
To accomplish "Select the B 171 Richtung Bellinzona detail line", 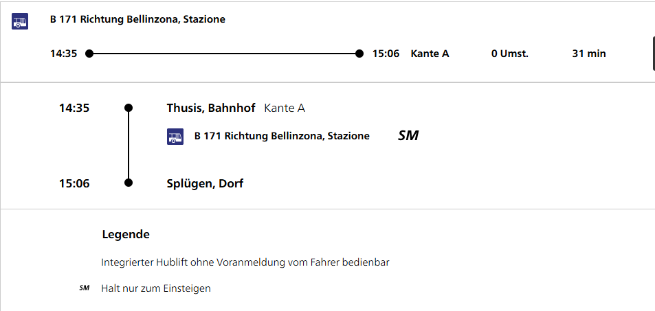I will point(282,136).
